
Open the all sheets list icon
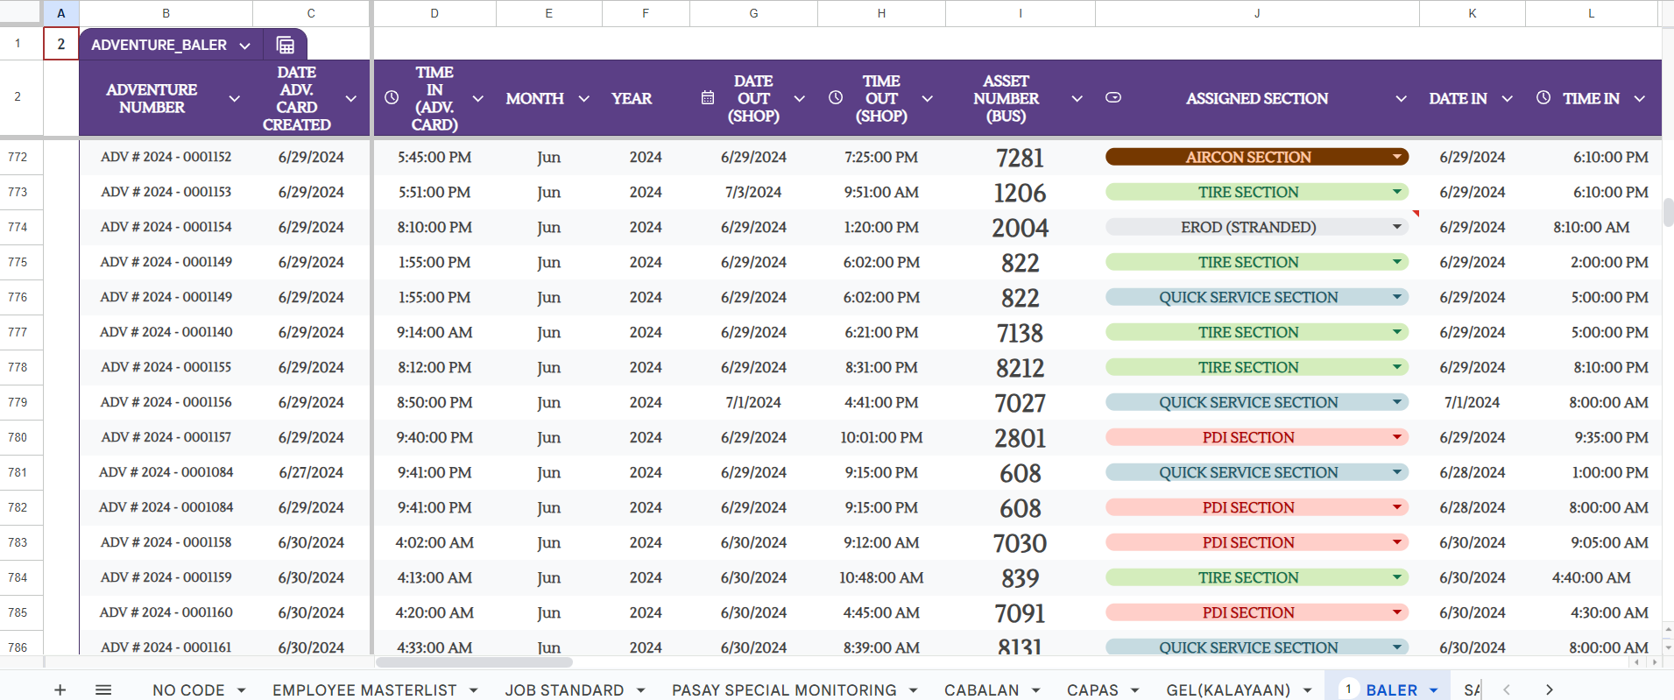click(103, 689)
